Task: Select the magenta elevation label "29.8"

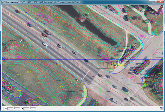Action: pyautogui.click(x=158, y=53)
